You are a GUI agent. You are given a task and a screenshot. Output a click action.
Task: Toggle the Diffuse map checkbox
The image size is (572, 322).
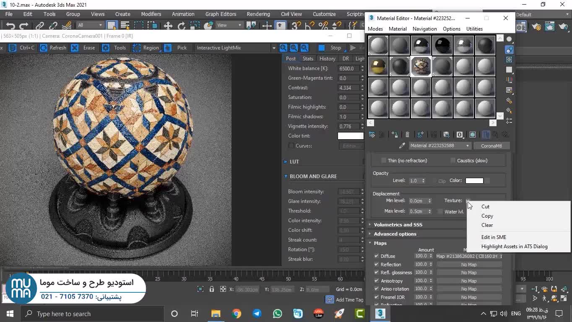click(x=376, y=256)
